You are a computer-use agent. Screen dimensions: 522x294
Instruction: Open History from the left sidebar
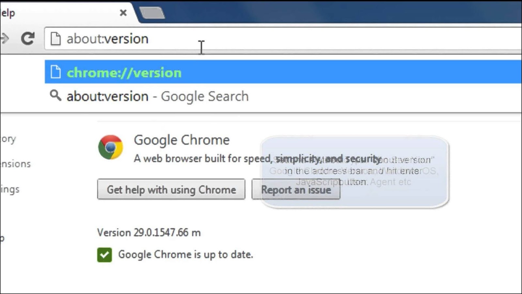pos(8,139)
